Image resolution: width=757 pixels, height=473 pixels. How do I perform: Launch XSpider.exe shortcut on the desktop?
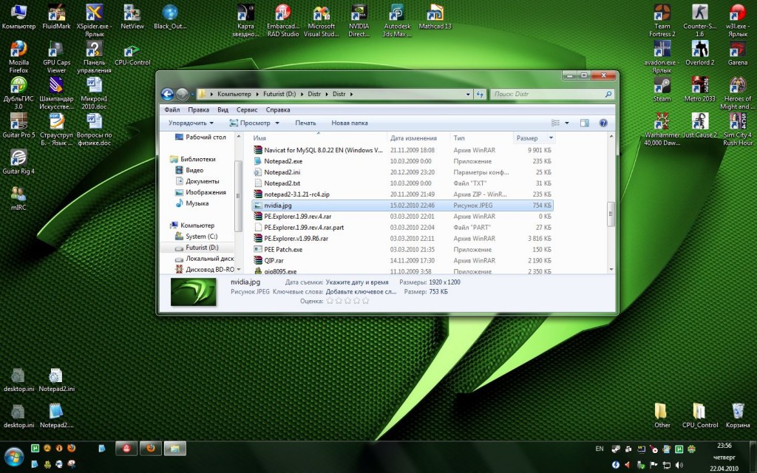(x=94, y=20)
